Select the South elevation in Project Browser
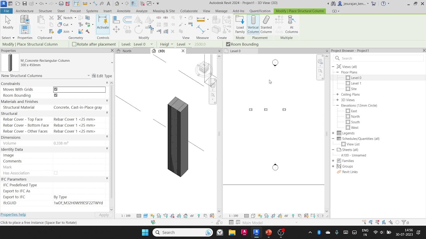The image size is (426, 239). (355, 122)
